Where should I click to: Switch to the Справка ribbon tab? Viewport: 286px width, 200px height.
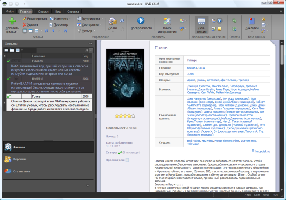73,11
